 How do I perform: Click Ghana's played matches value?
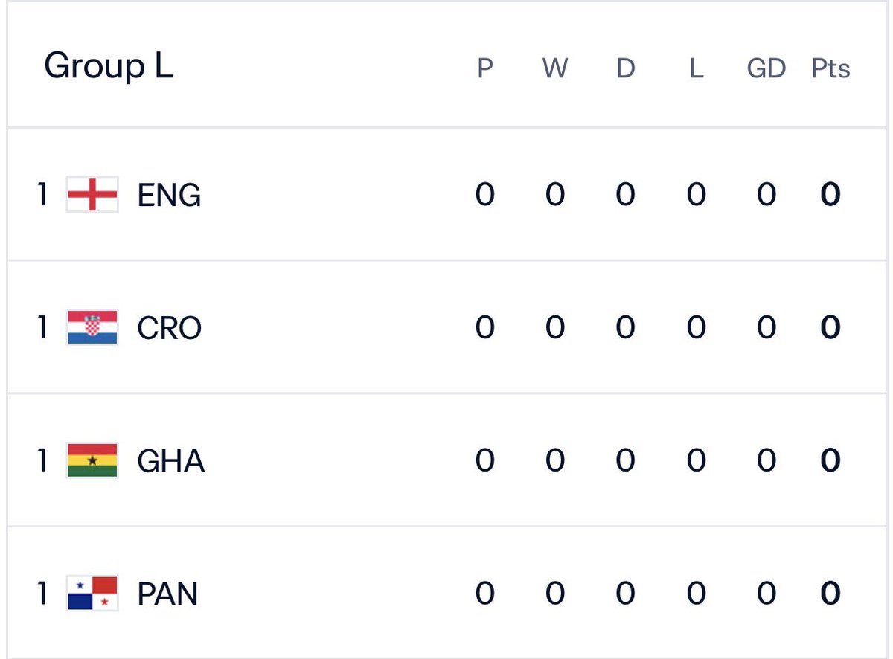(485, 461)
